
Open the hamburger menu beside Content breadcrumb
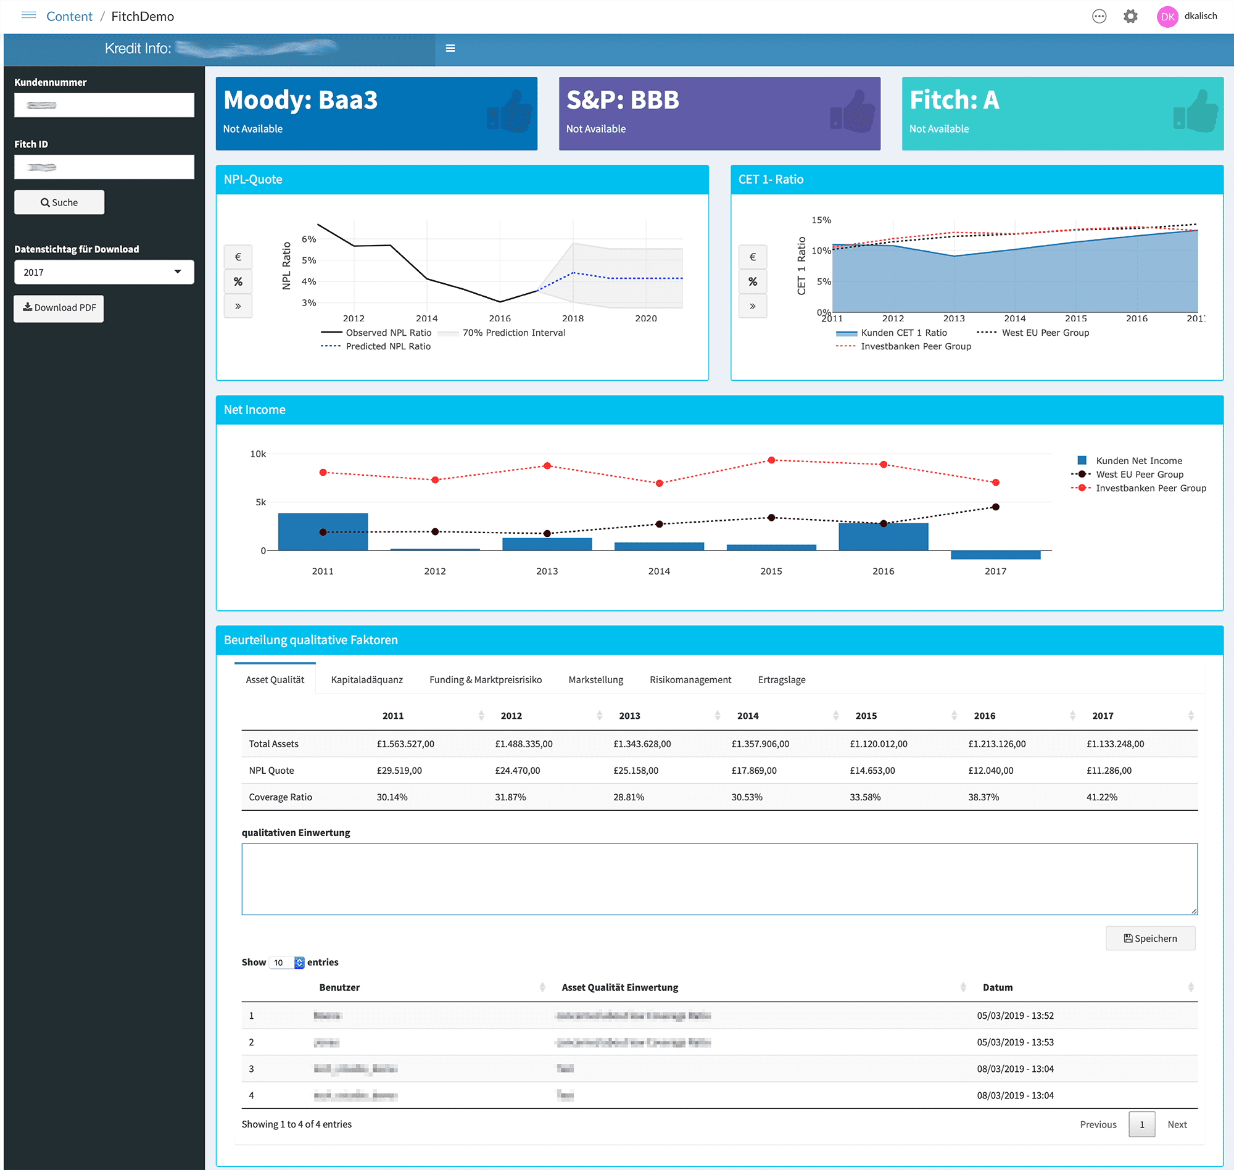pos(28,15)
